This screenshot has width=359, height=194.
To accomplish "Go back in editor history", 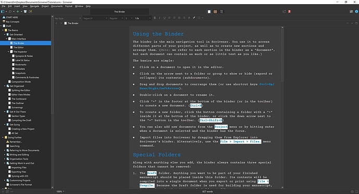I will (57, 23).
